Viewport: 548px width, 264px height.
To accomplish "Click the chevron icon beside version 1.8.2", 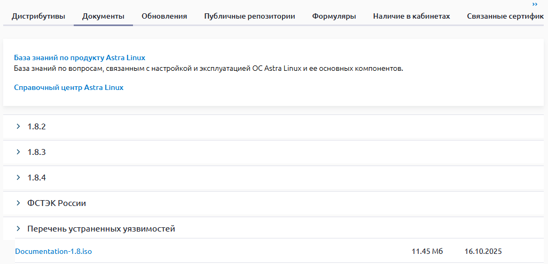I will (18, 127).
